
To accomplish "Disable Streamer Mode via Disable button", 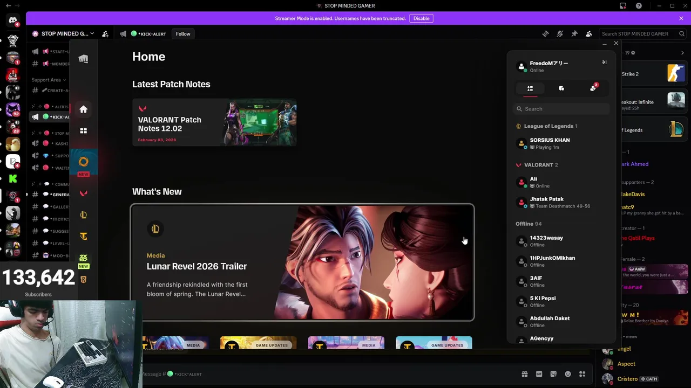I will tap(421, 18).
